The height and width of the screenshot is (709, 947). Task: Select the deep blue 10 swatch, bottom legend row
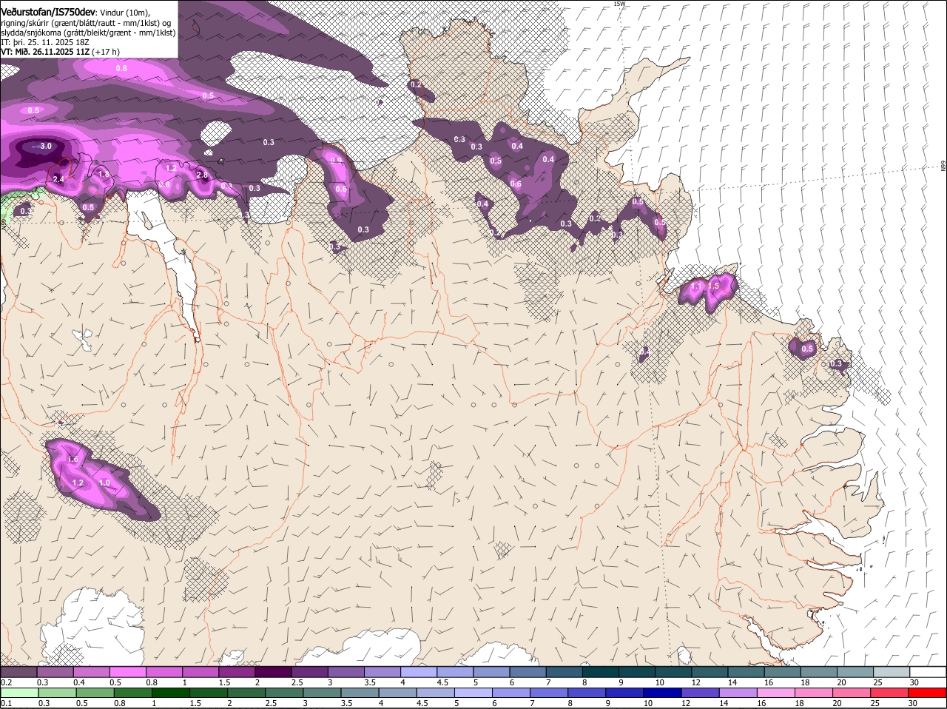tap(663, 693)
